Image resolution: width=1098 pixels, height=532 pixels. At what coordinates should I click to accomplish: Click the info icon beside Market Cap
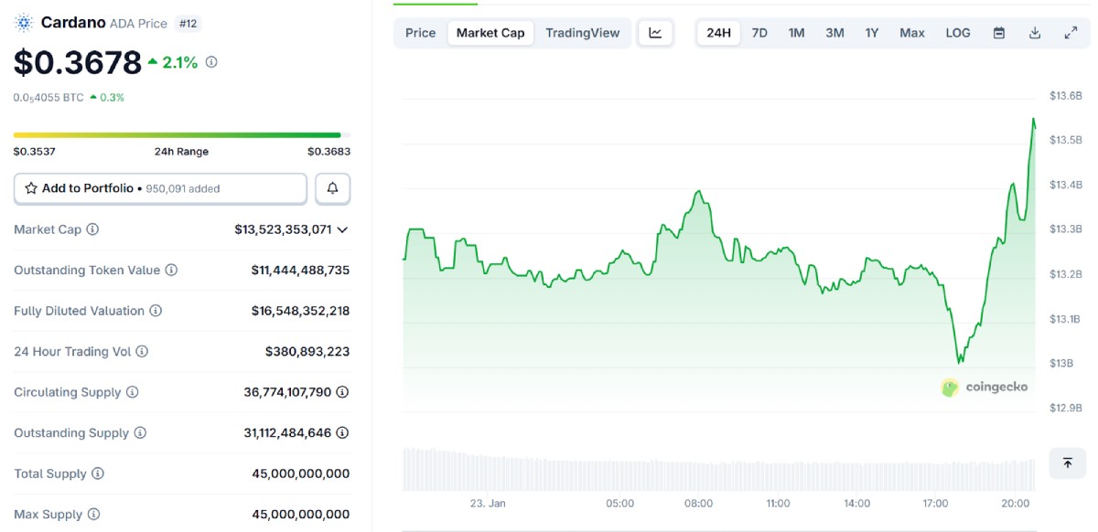92,229
